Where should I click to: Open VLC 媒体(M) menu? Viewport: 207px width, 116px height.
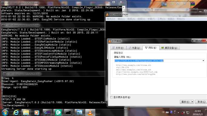[x=111, y=19]
